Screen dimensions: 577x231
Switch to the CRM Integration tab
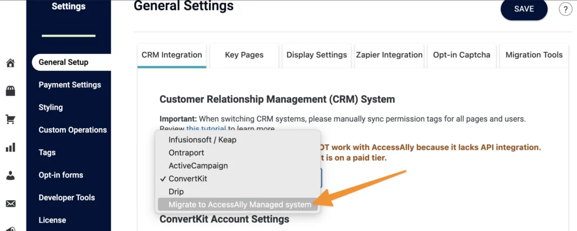pos(172,56)
